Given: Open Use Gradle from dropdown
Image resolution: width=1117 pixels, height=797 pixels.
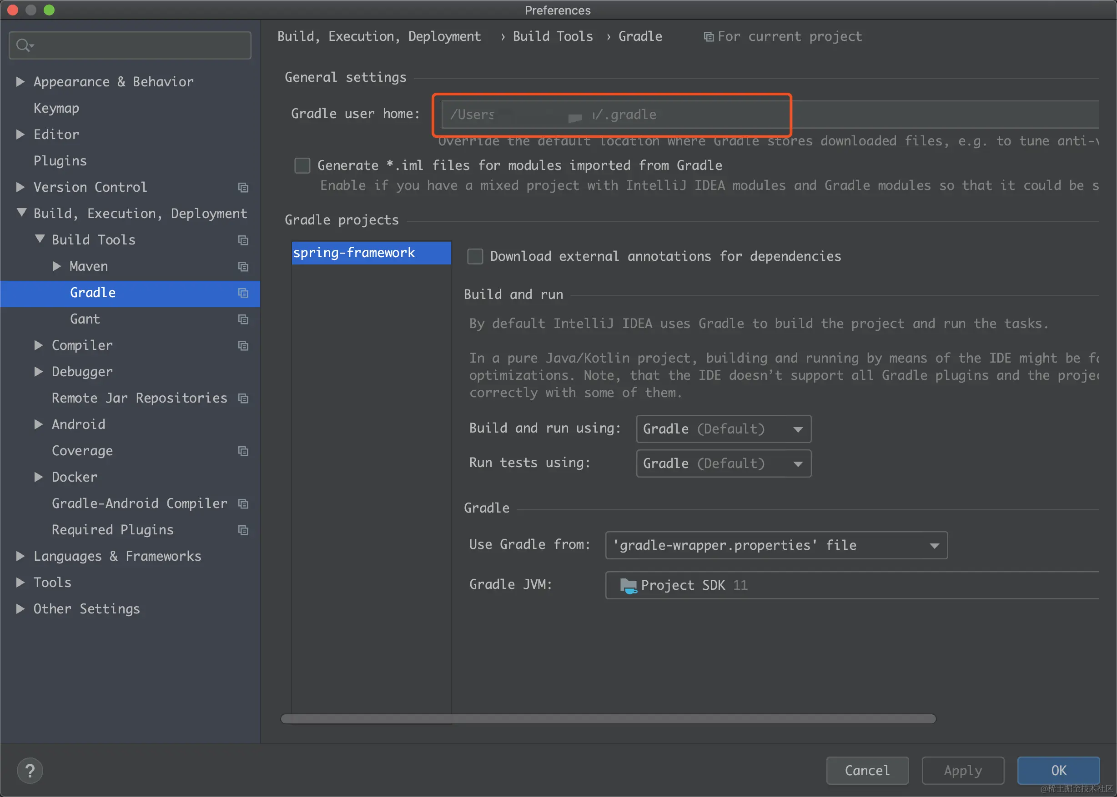Looking at the screenshot, I should point(776,545).
